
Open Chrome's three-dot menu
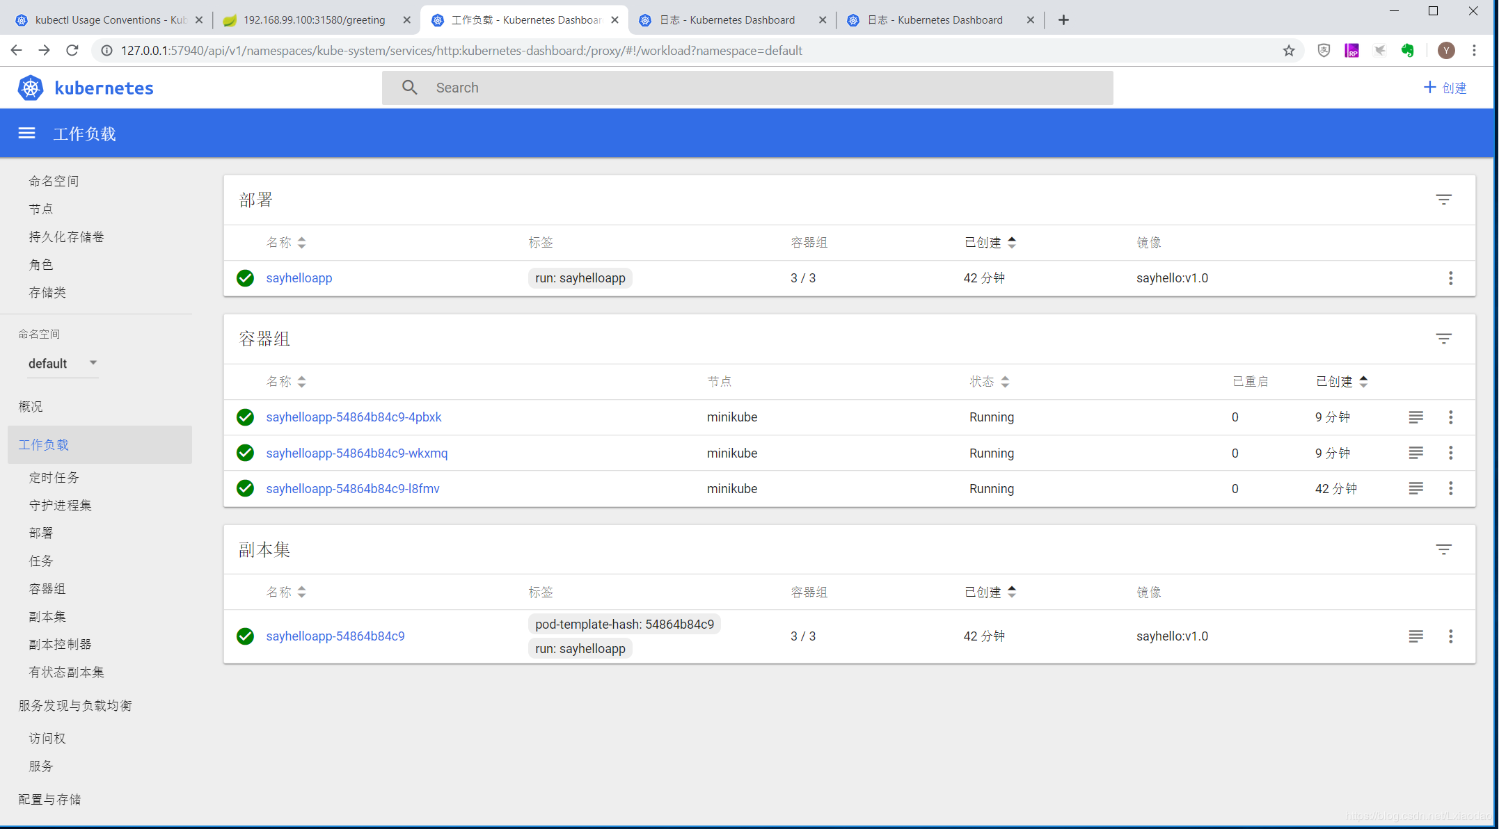tap(1474, 50)
